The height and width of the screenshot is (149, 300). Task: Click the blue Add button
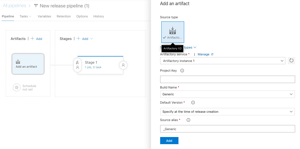click(169, 141)
